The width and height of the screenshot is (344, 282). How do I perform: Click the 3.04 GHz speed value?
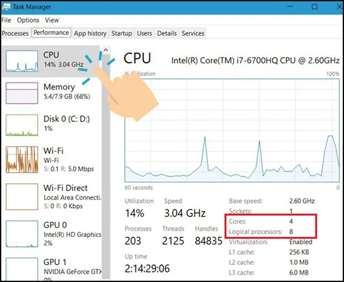tap(185, 213)
